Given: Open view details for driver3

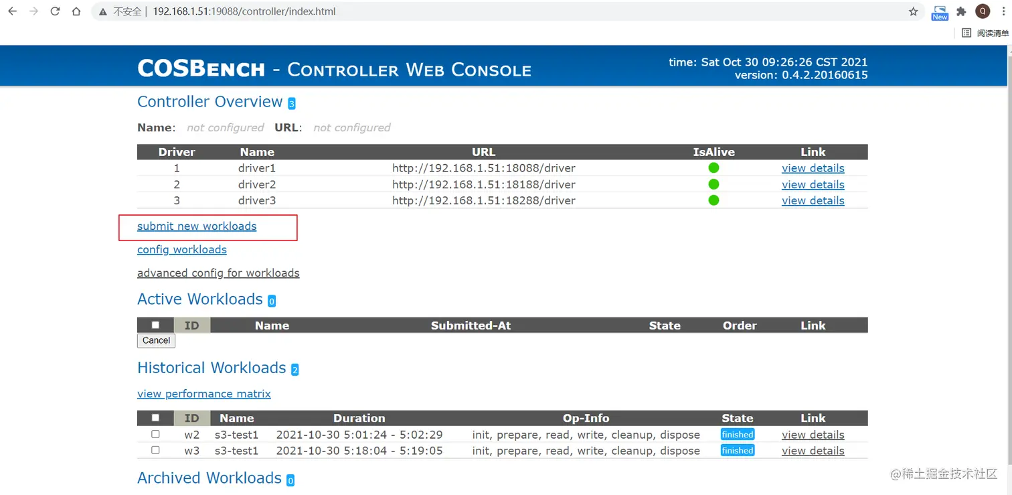Looking at the screenshot, I should pos(813,200).
